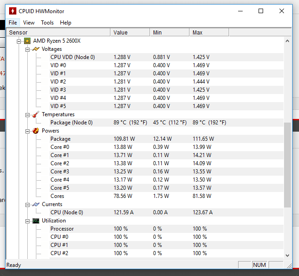
Task: Click the Ready status bar text
Action: point(14,265)
